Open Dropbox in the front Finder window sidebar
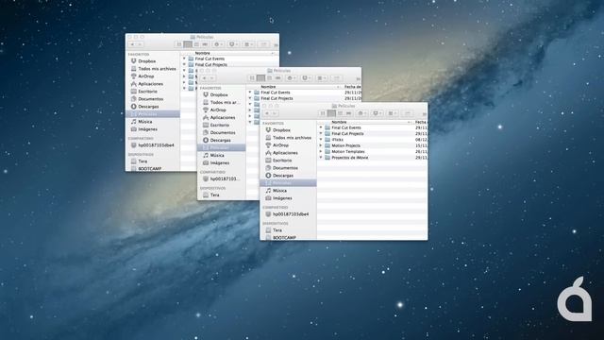Image resolution: width=604 pixels, height=340 pixels. coord(281,130)
